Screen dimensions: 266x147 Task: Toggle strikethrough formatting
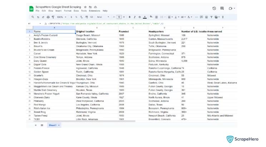[140, 17]
